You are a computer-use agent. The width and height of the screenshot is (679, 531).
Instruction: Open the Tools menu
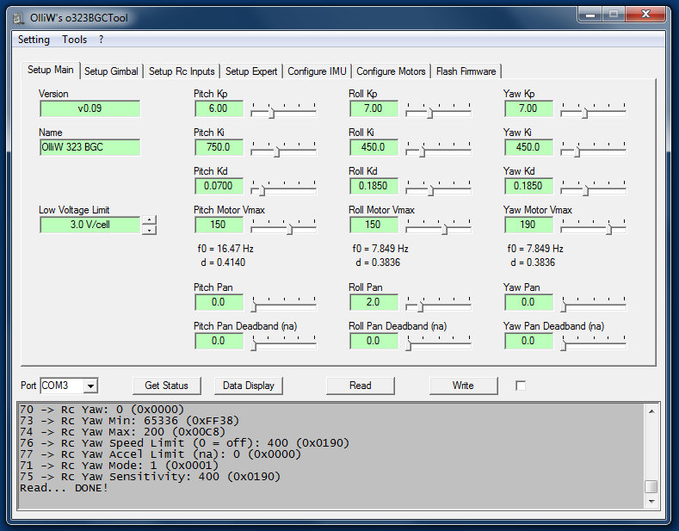click(74, 40)
